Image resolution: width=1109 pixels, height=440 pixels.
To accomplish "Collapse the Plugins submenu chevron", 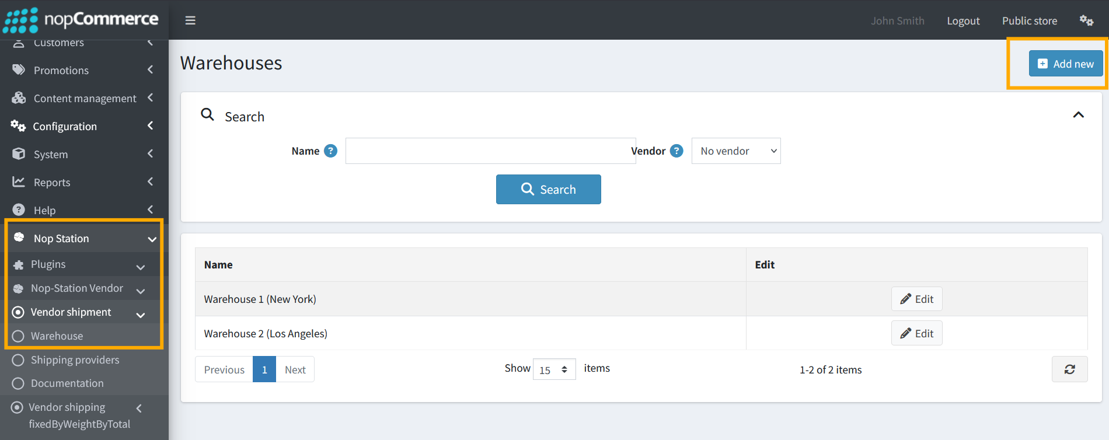I will (x=141, y=267).
